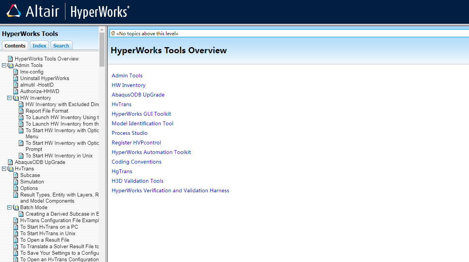
Task: Open the HyperWorks Automation Toolkit link
Action: pyautogui.click(x=151, y=152)
